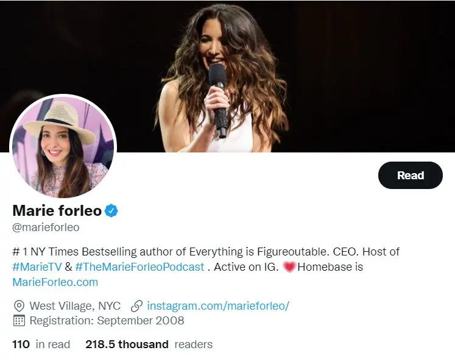View the 110 in read list
455x364 pixels.
tap(41, 344)
